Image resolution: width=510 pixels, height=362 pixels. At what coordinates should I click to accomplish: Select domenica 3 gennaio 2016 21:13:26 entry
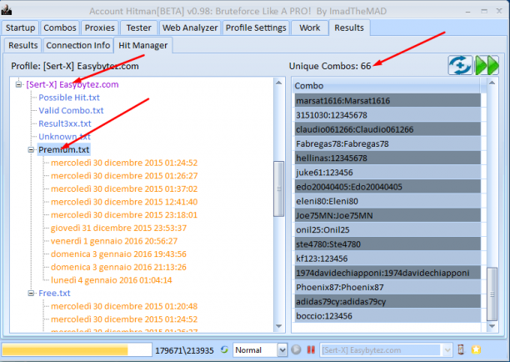tap(118, 267)
